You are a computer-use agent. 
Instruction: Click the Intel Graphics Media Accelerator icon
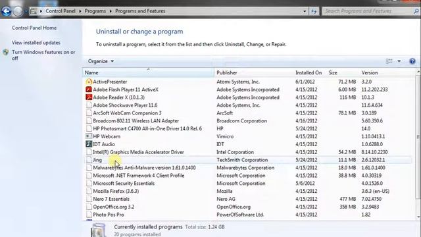click(x=89, y=152)
